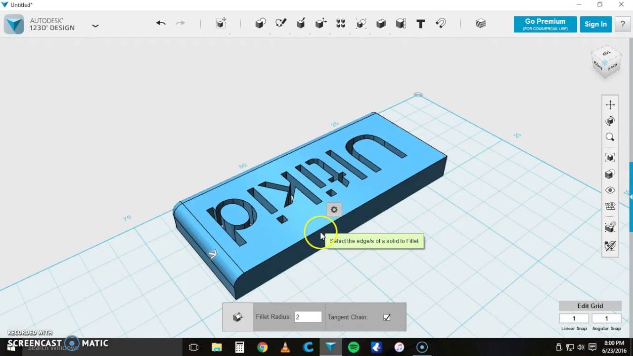Click the volume icon in system tray
The image size is (633, 356).
point(581,347)
